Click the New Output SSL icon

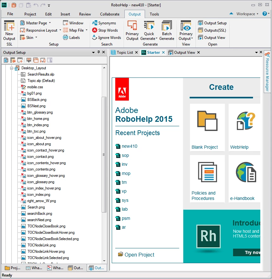click(9, 26)
